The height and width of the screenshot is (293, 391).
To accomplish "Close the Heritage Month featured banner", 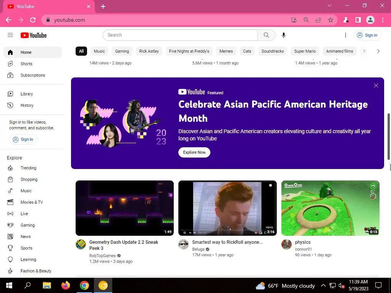I will click(376, 86).
